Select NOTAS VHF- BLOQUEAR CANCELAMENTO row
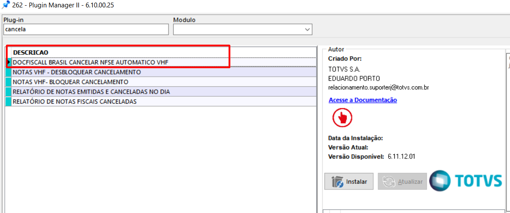 pyautogui.click(x=164, y=81)
